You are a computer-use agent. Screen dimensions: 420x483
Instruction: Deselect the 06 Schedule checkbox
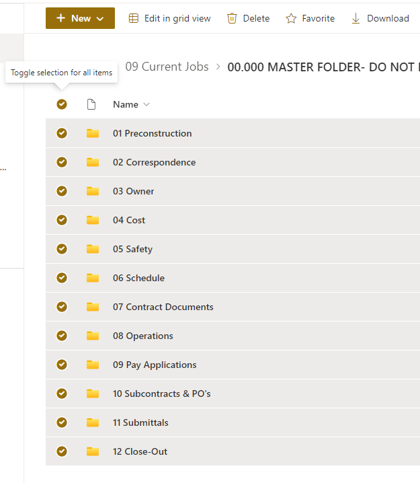click(62, 278)
